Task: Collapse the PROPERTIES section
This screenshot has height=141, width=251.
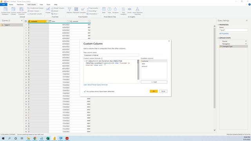Action: tap(218, 25)
